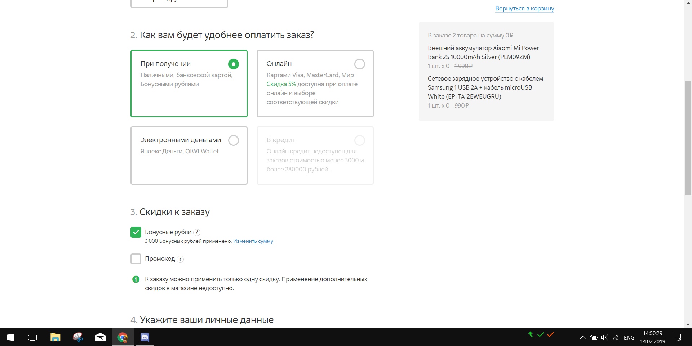Uncheck the Бонусные рубли checkbox
This screenshot has width=692, height=346.
[x=136, y=232]
